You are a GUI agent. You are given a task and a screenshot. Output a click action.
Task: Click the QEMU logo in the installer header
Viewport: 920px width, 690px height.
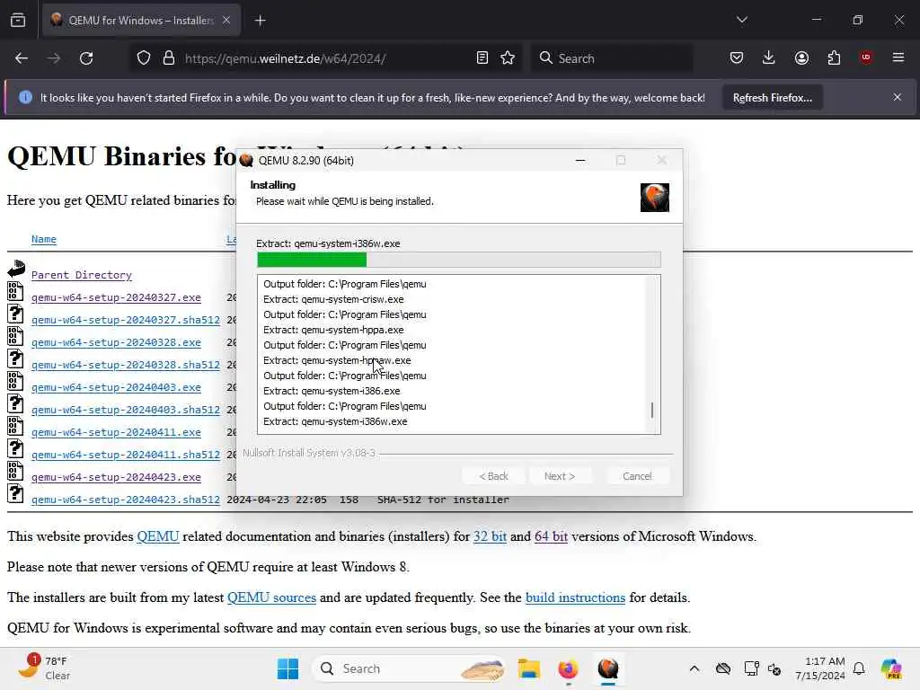[655, 197]
